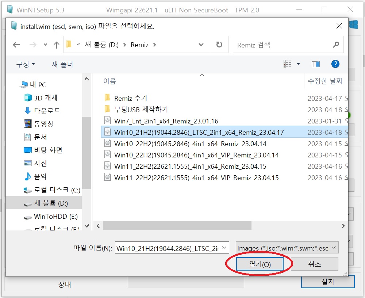Click the 취소 cancel button

coord(315,264)
